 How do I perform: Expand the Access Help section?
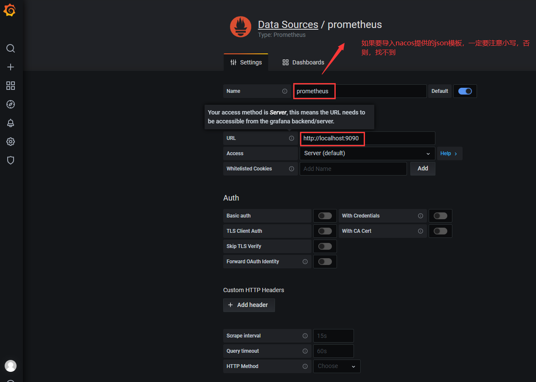449,153
